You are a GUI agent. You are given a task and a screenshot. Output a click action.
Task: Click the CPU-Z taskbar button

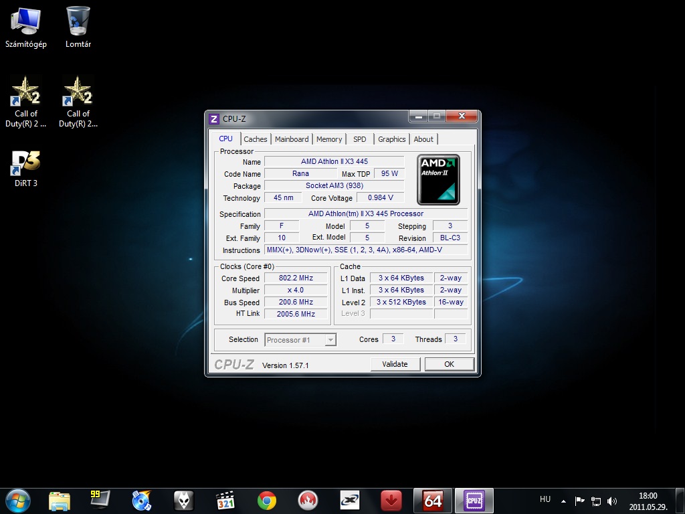[474, 501]
